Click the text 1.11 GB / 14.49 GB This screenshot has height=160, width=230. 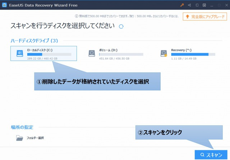tap(184, 58)
